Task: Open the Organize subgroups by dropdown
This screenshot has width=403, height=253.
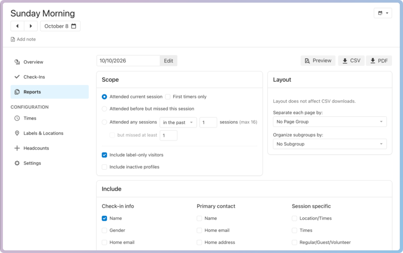Action: pos(329,144)
